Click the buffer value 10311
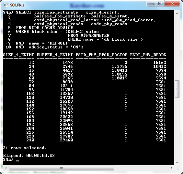183x174 pixels. [66, 86]
